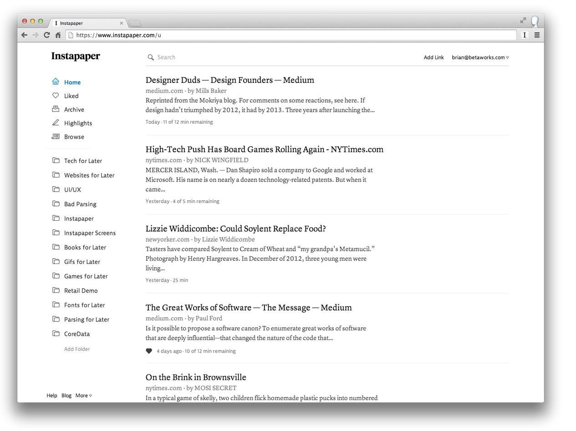The height and width of the screenshot is (431, 576).
Task: Click the Highlights pencil icon in sidebar
Action: click(x=56, y=122)
